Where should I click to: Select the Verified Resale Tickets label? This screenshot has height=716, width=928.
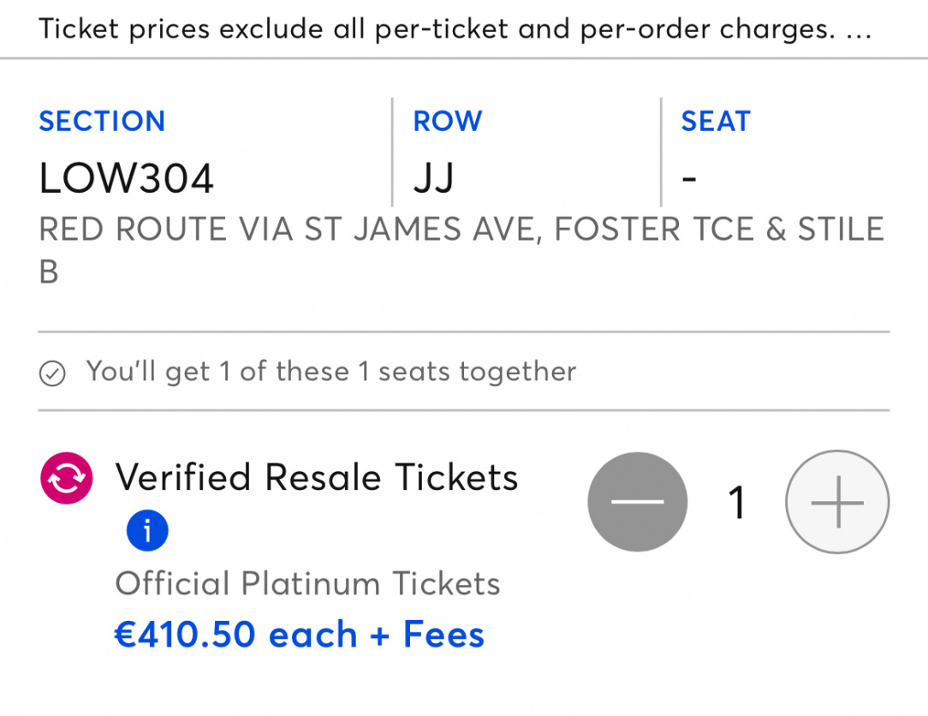point(317,477)
